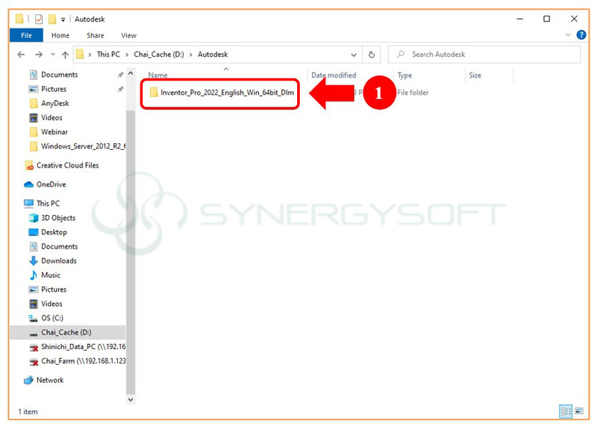597x426 pixels.
Task: Click Chai_Cache (D:) in address breadcrumb
Action: 160,54
